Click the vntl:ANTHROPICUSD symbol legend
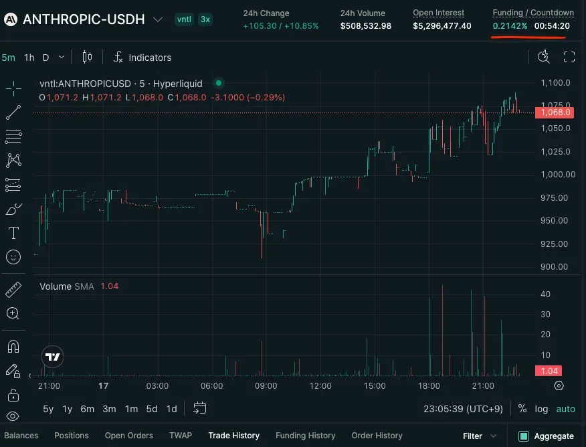 click(x=120, y=84)
